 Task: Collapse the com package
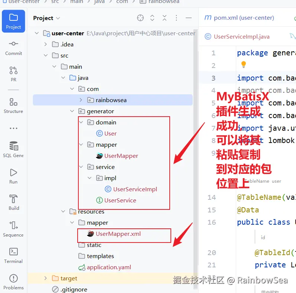[72, 89]
